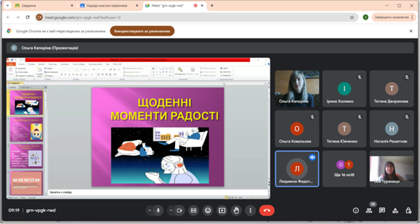Screen dimensions: 420x224
Task: Open host controls lock icon
Action: pos(408,210)
